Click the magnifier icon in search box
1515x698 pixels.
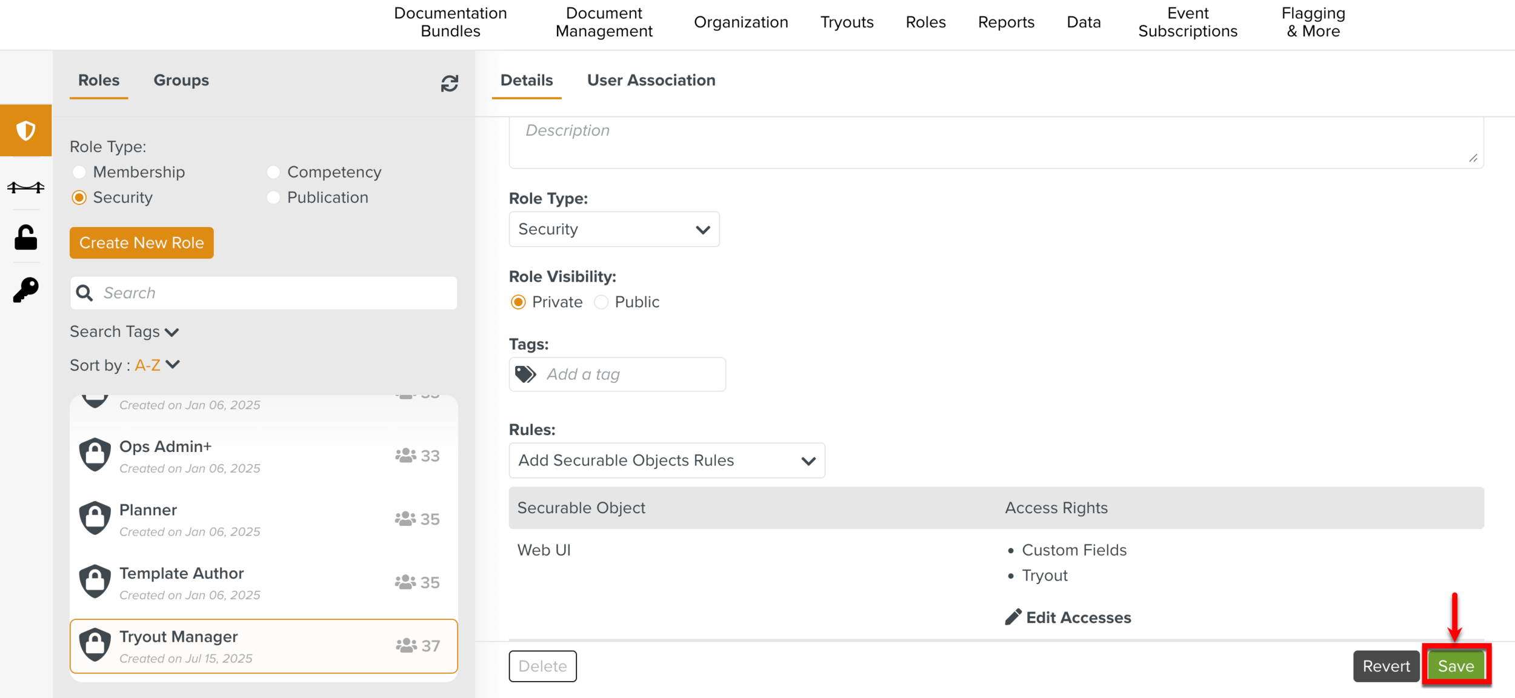pyautogui.click(x=85, y=293)
